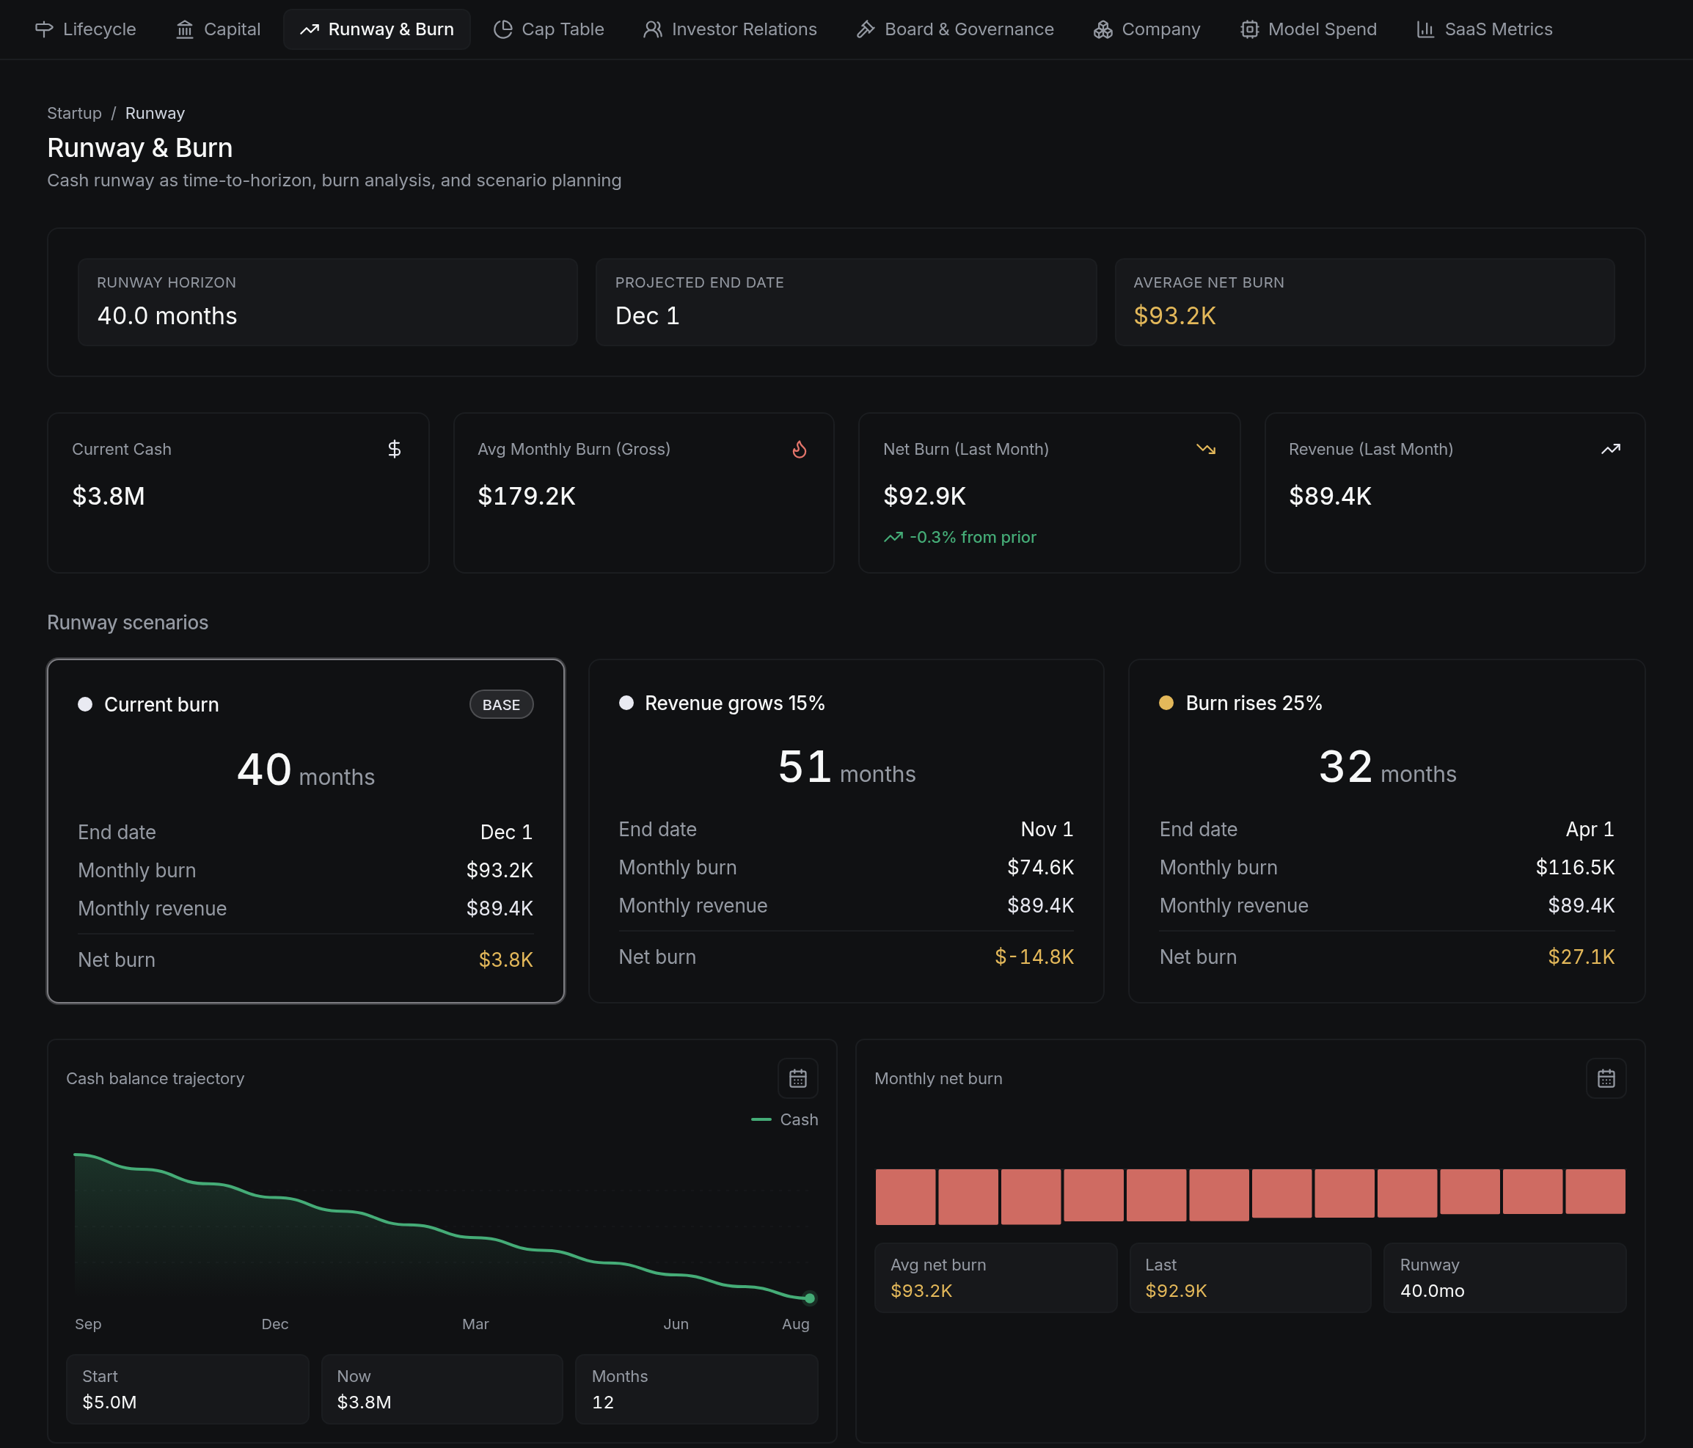This screenshot has width=1693, height=1448.
Task: Click the Now $3.8M stat box
Action: click(x=442, y=1389)
